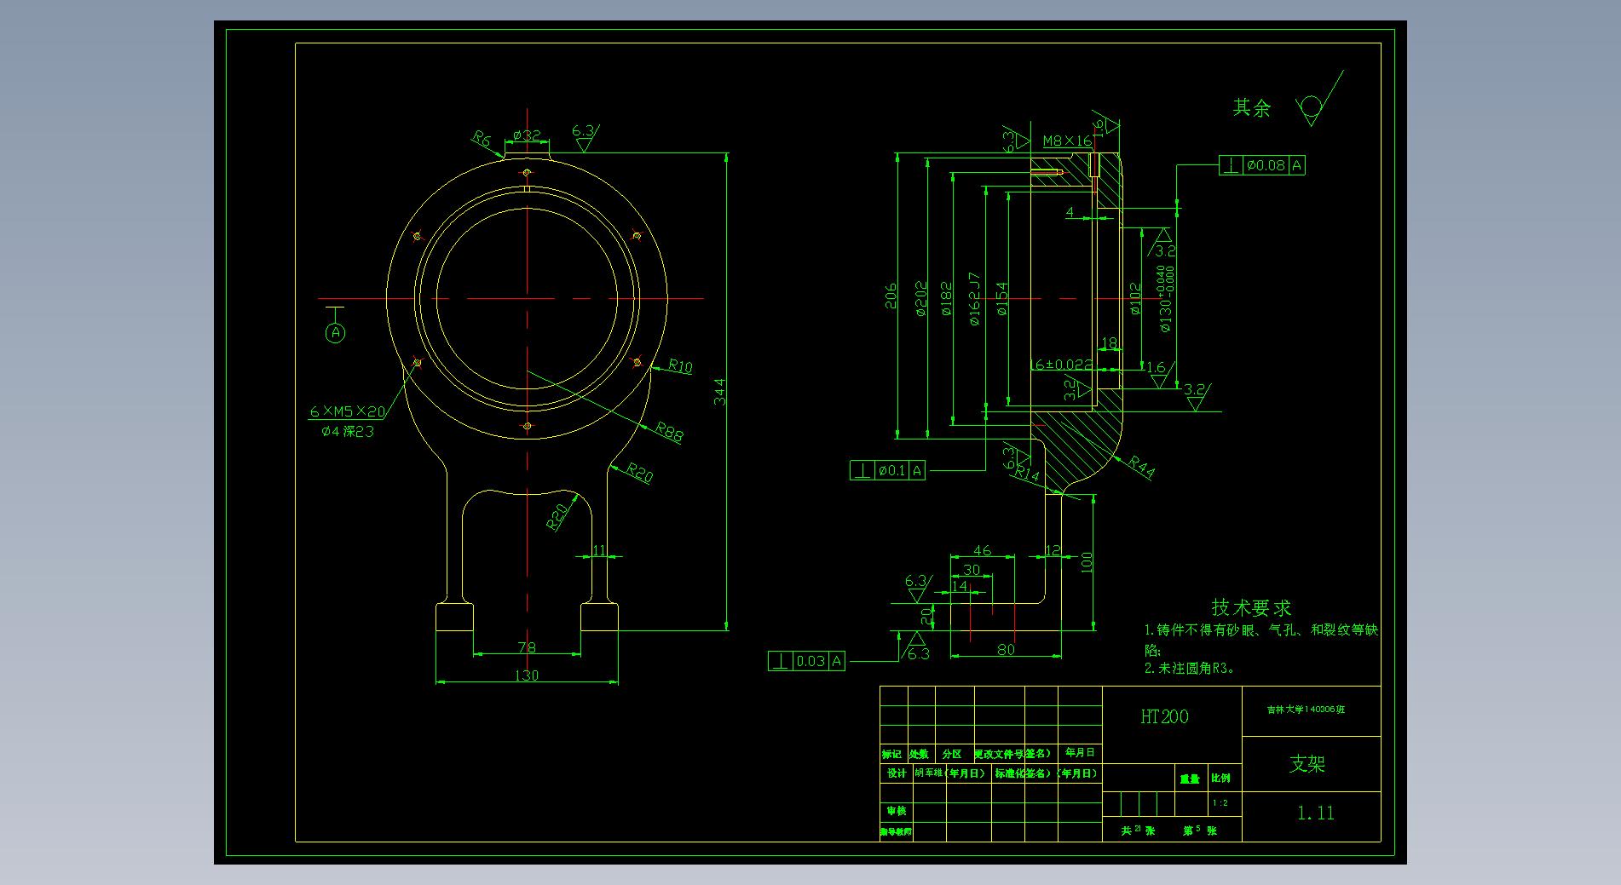This screenshot has height=885, width=1621.
Task: Select the 技术要求 heading
Action: point(1251,607)
